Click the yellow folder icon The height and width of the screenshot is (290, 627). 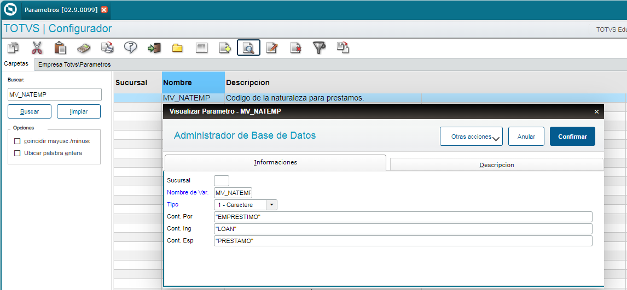(177, 48)
